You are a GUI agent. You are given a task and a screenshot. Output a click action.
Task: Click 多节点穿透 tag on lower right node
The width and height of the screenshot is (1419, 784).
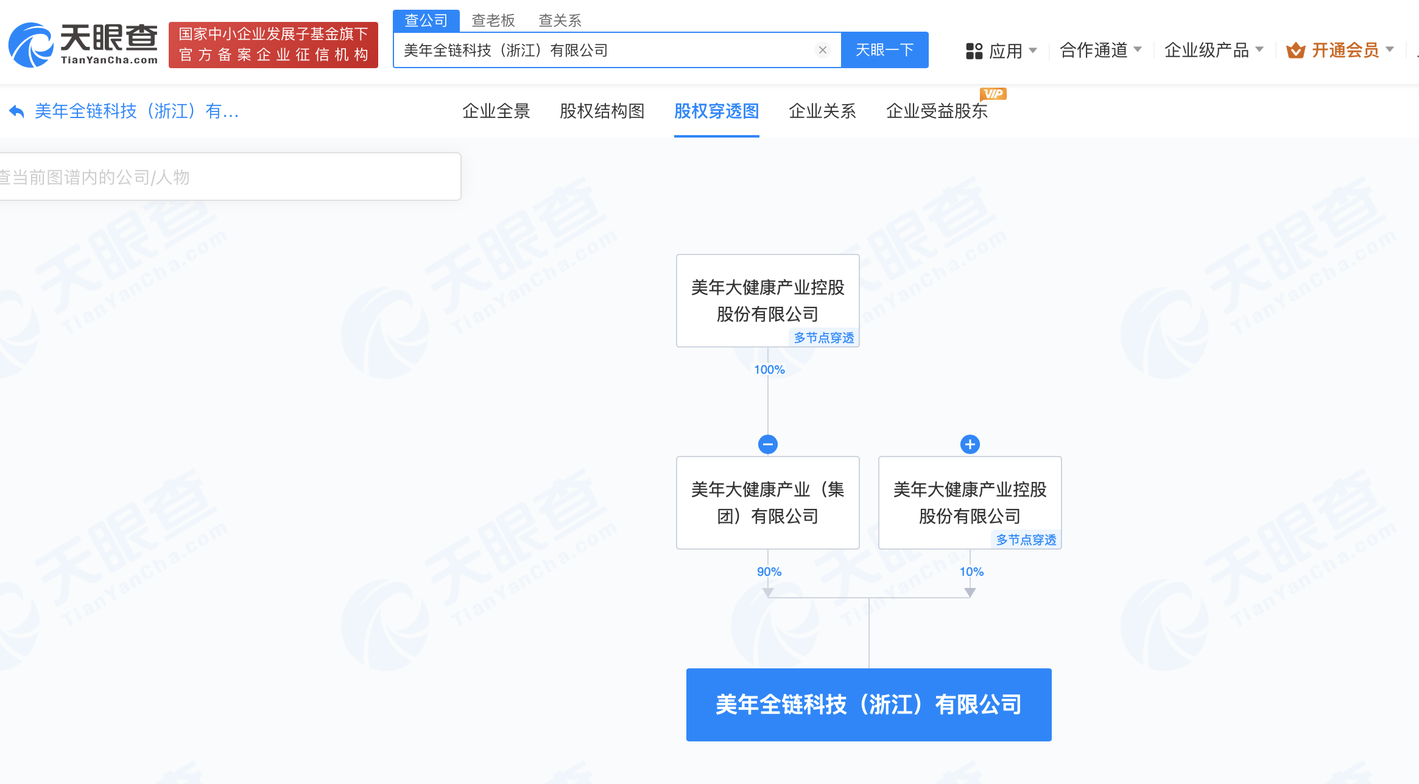(1026, 540)
